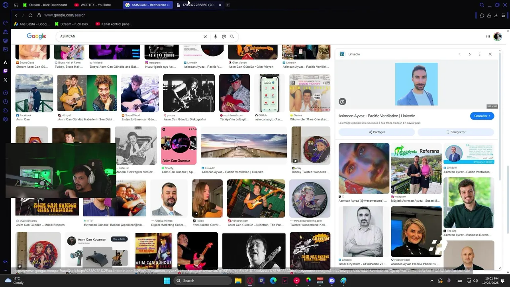The image size is (510, 287).
Task: Open large LinkedIn profile photo in preview
Action: pyautogui.click(x=416, y=84)
